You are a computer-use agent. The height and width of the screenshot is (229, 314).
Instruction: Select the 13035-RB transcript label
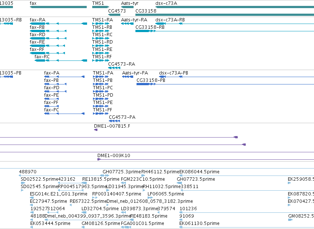click(11, 20)
